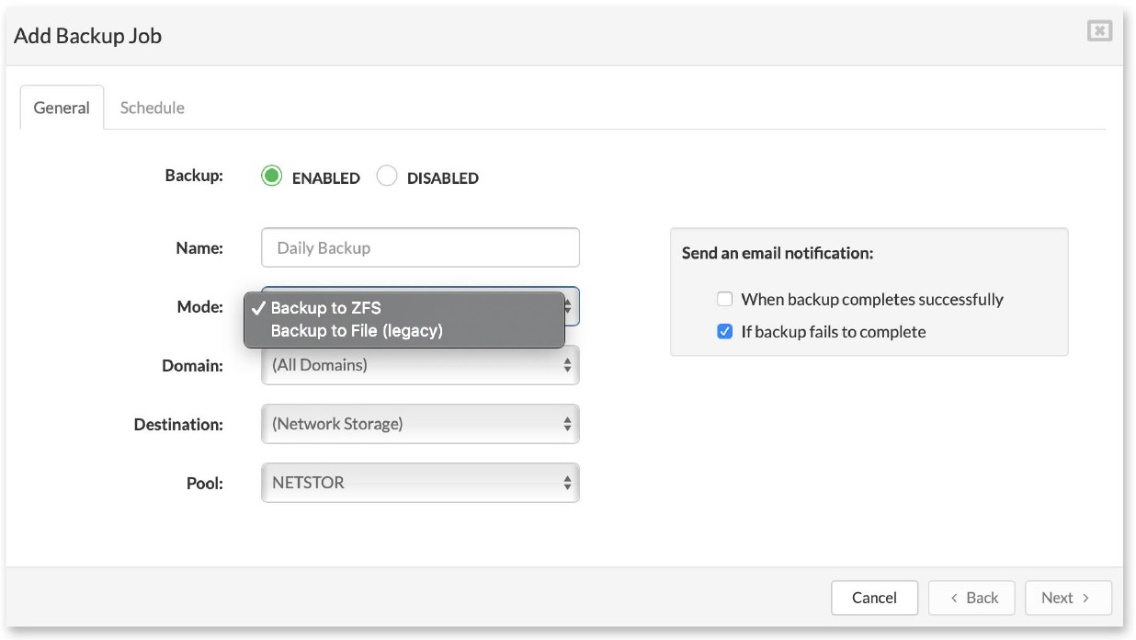Screen dimensions: 1136x640
Task: Switch to the General tab
Action: pos(62,108)
